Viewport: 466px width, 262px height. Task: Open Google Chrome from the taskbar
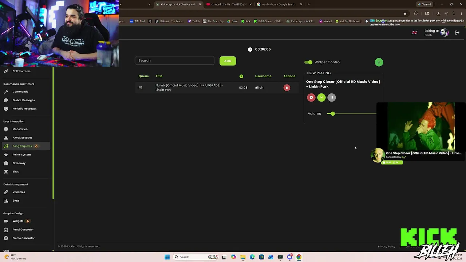pyautogui.click(x=299, y=257)
